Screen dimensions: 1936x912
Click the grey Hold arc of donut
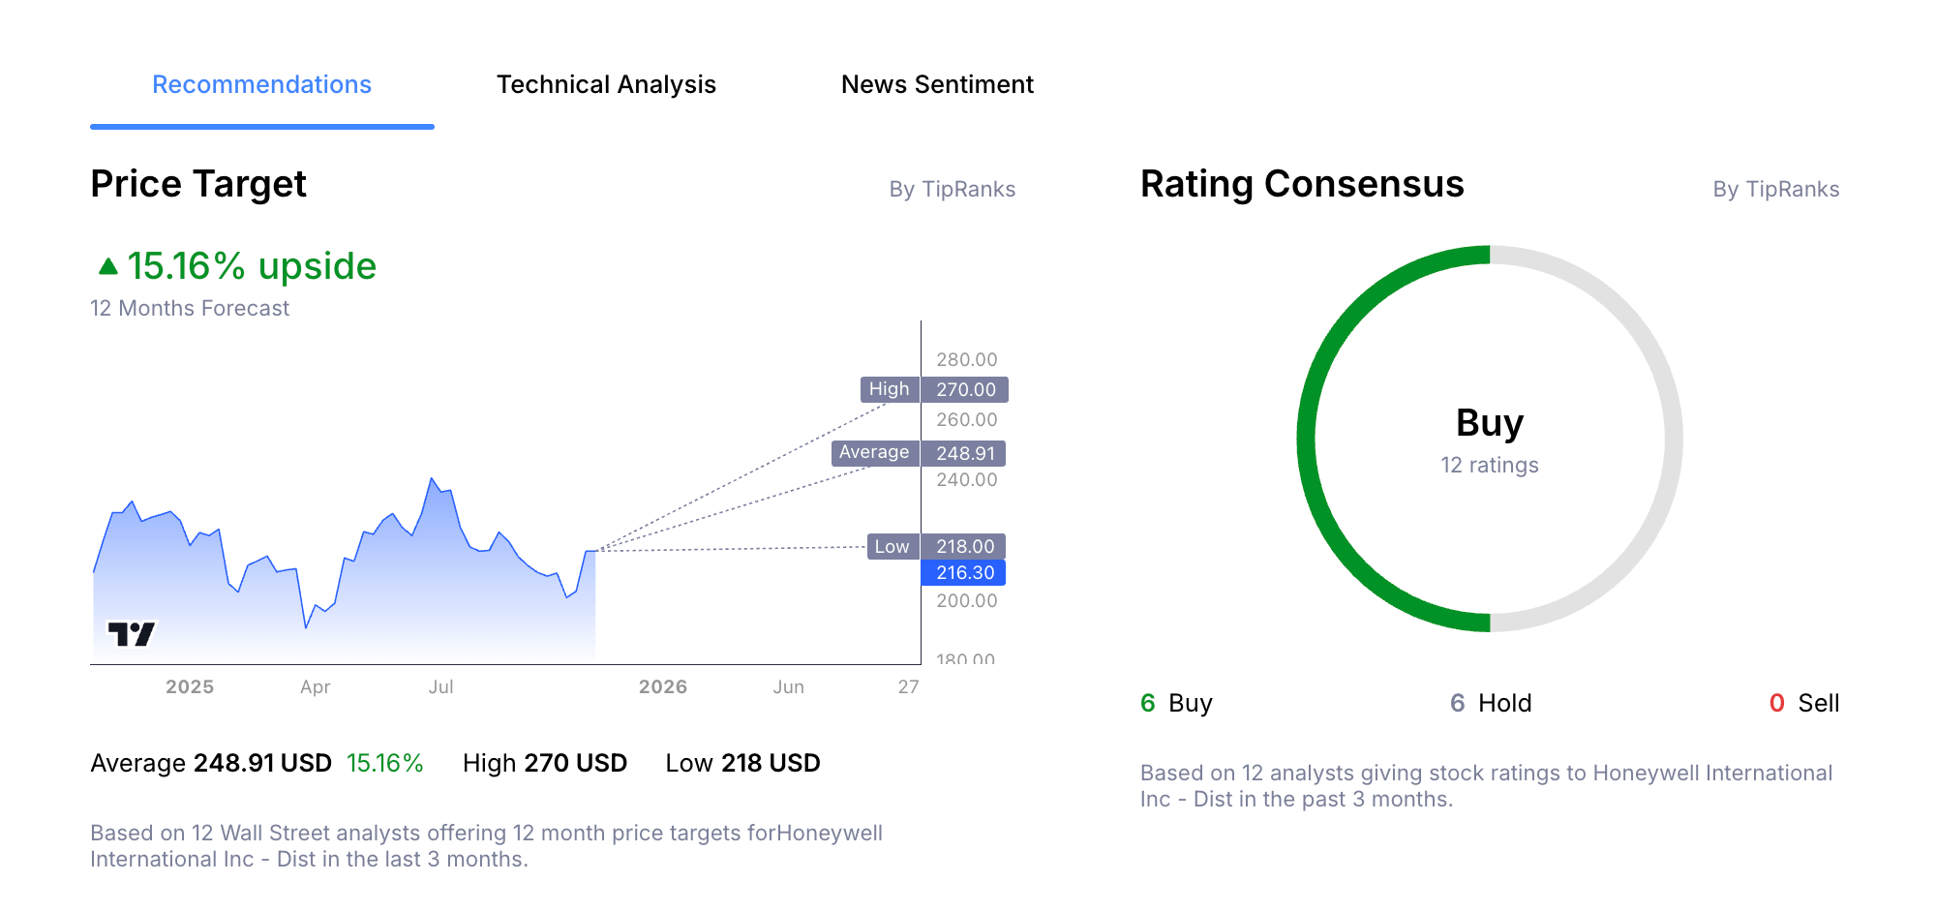pos(1673,439)
